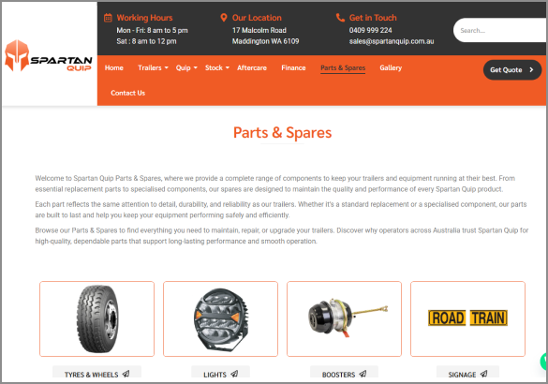This screenshot has width=548, height=384.
Task: Click paper plane icon beside Boosters
Action: 363,374
